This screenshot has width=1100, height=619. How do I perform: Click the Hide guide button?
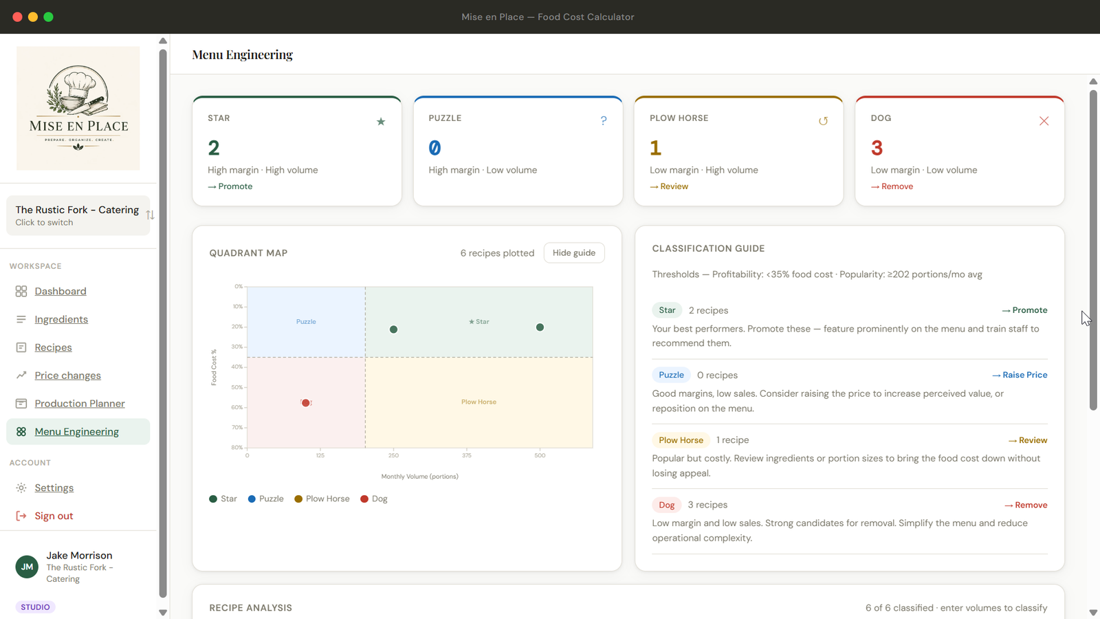574,253
